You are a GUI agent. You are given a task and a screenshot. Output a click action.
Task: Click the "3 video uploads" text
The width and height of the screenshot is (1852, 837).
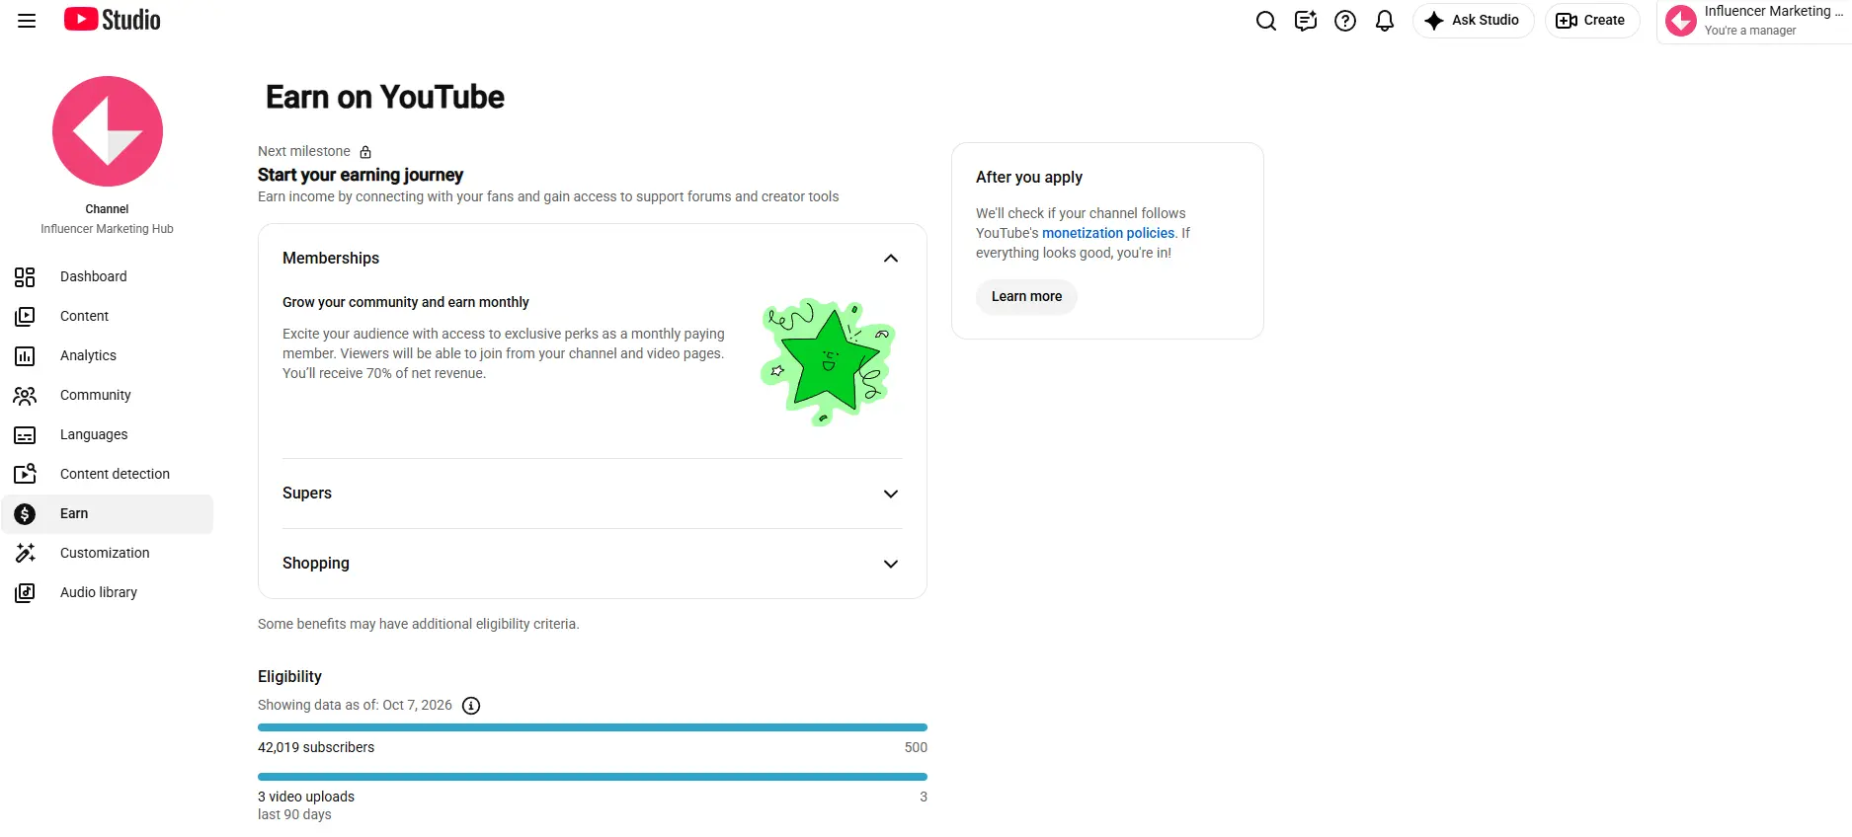[306, 797]
